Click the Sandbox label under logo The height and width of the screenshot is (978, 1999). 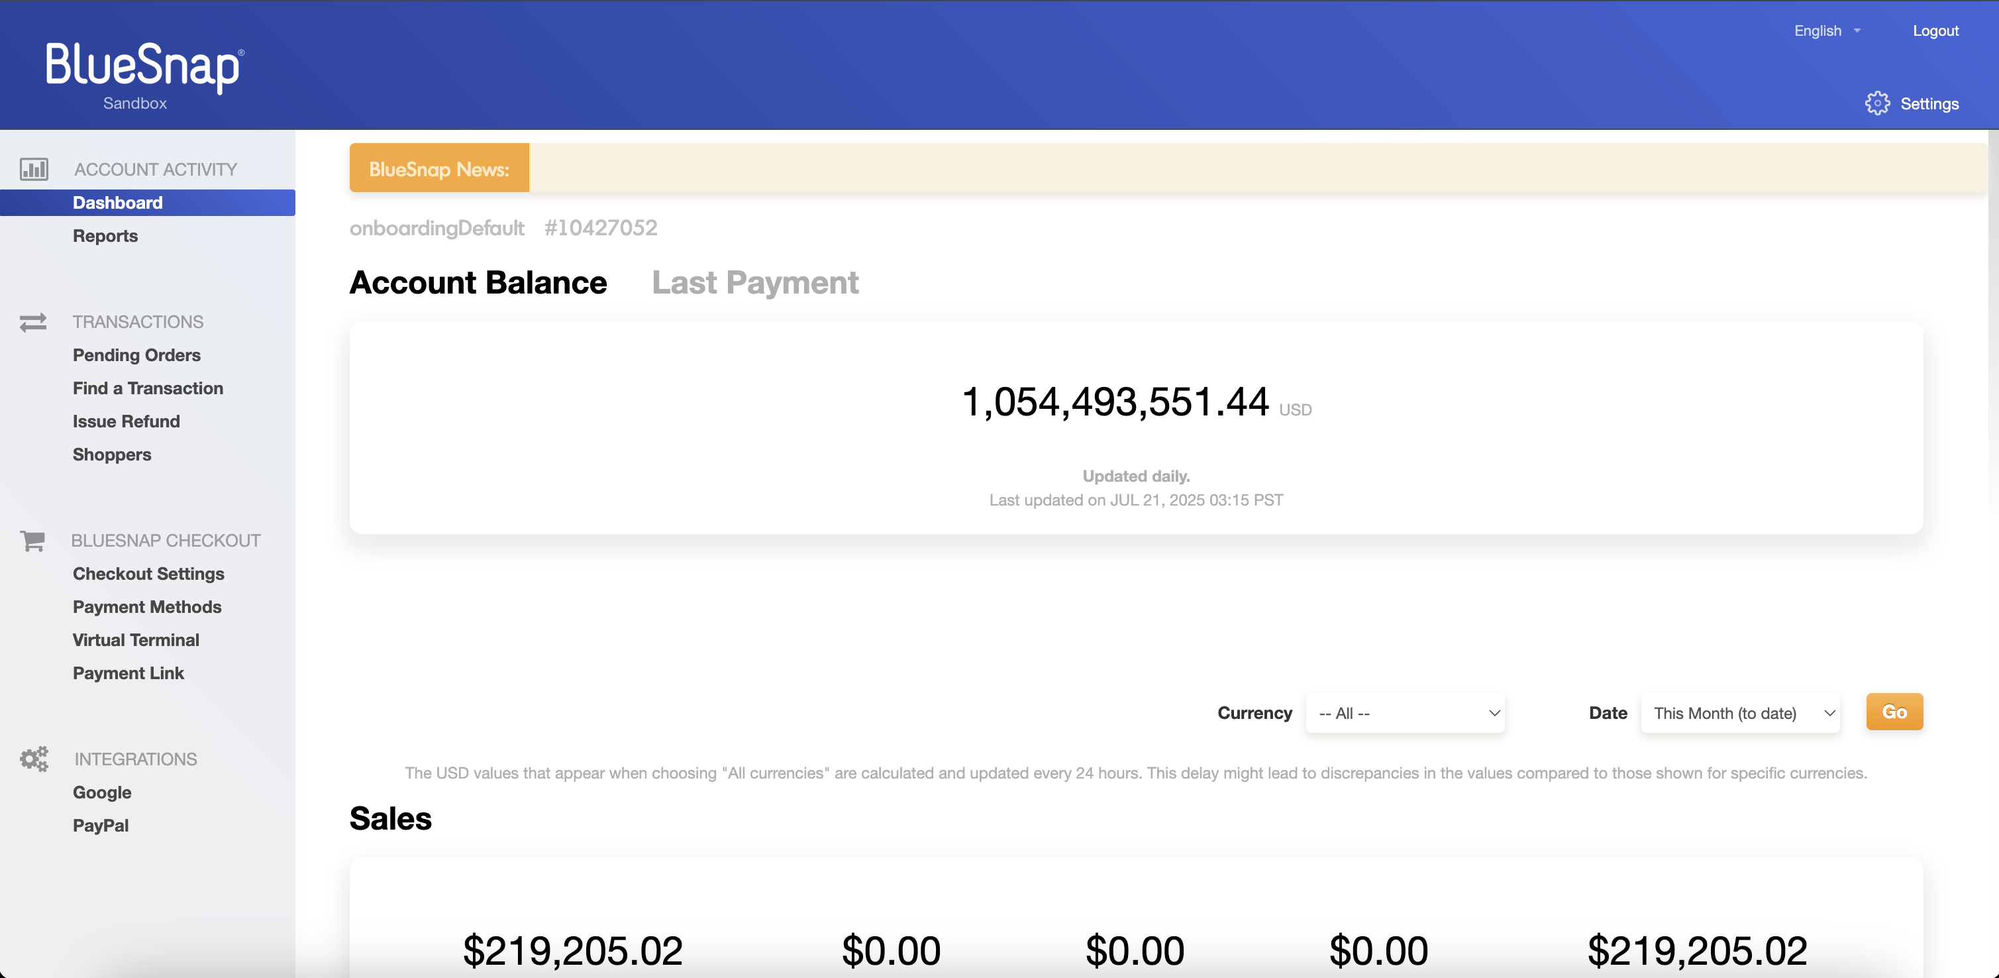coord(135,103)
